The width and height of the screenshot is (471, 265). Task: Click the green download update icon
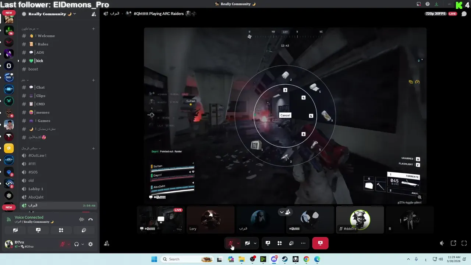click(x=436, y=4)
